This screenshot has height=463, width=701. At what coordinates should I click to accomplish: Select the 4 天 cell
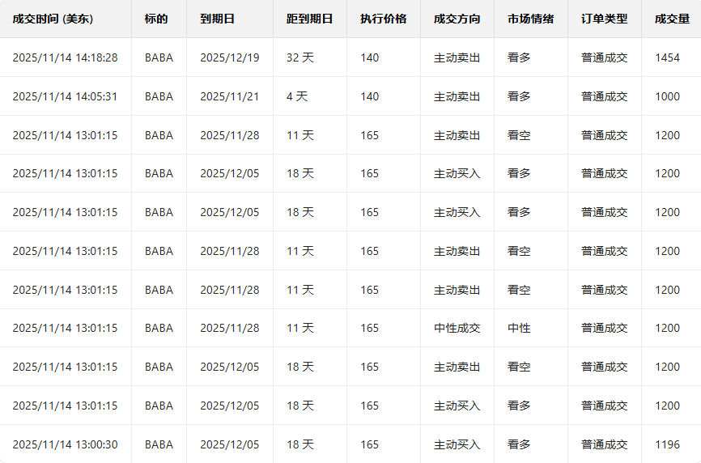[x=297, y=96]
